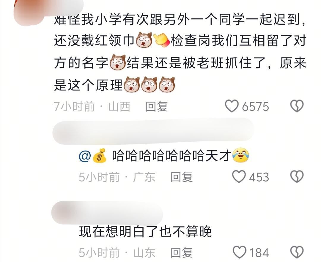Screen dimensions: 321x262
Task: Tap the 6575 like count
Action: [x=255, y=107]
